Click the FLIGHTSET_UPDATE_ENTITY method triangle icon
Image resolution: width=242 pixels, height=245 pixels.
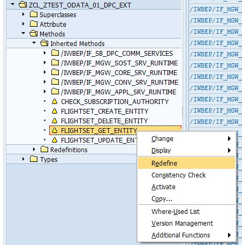point(55,140)
